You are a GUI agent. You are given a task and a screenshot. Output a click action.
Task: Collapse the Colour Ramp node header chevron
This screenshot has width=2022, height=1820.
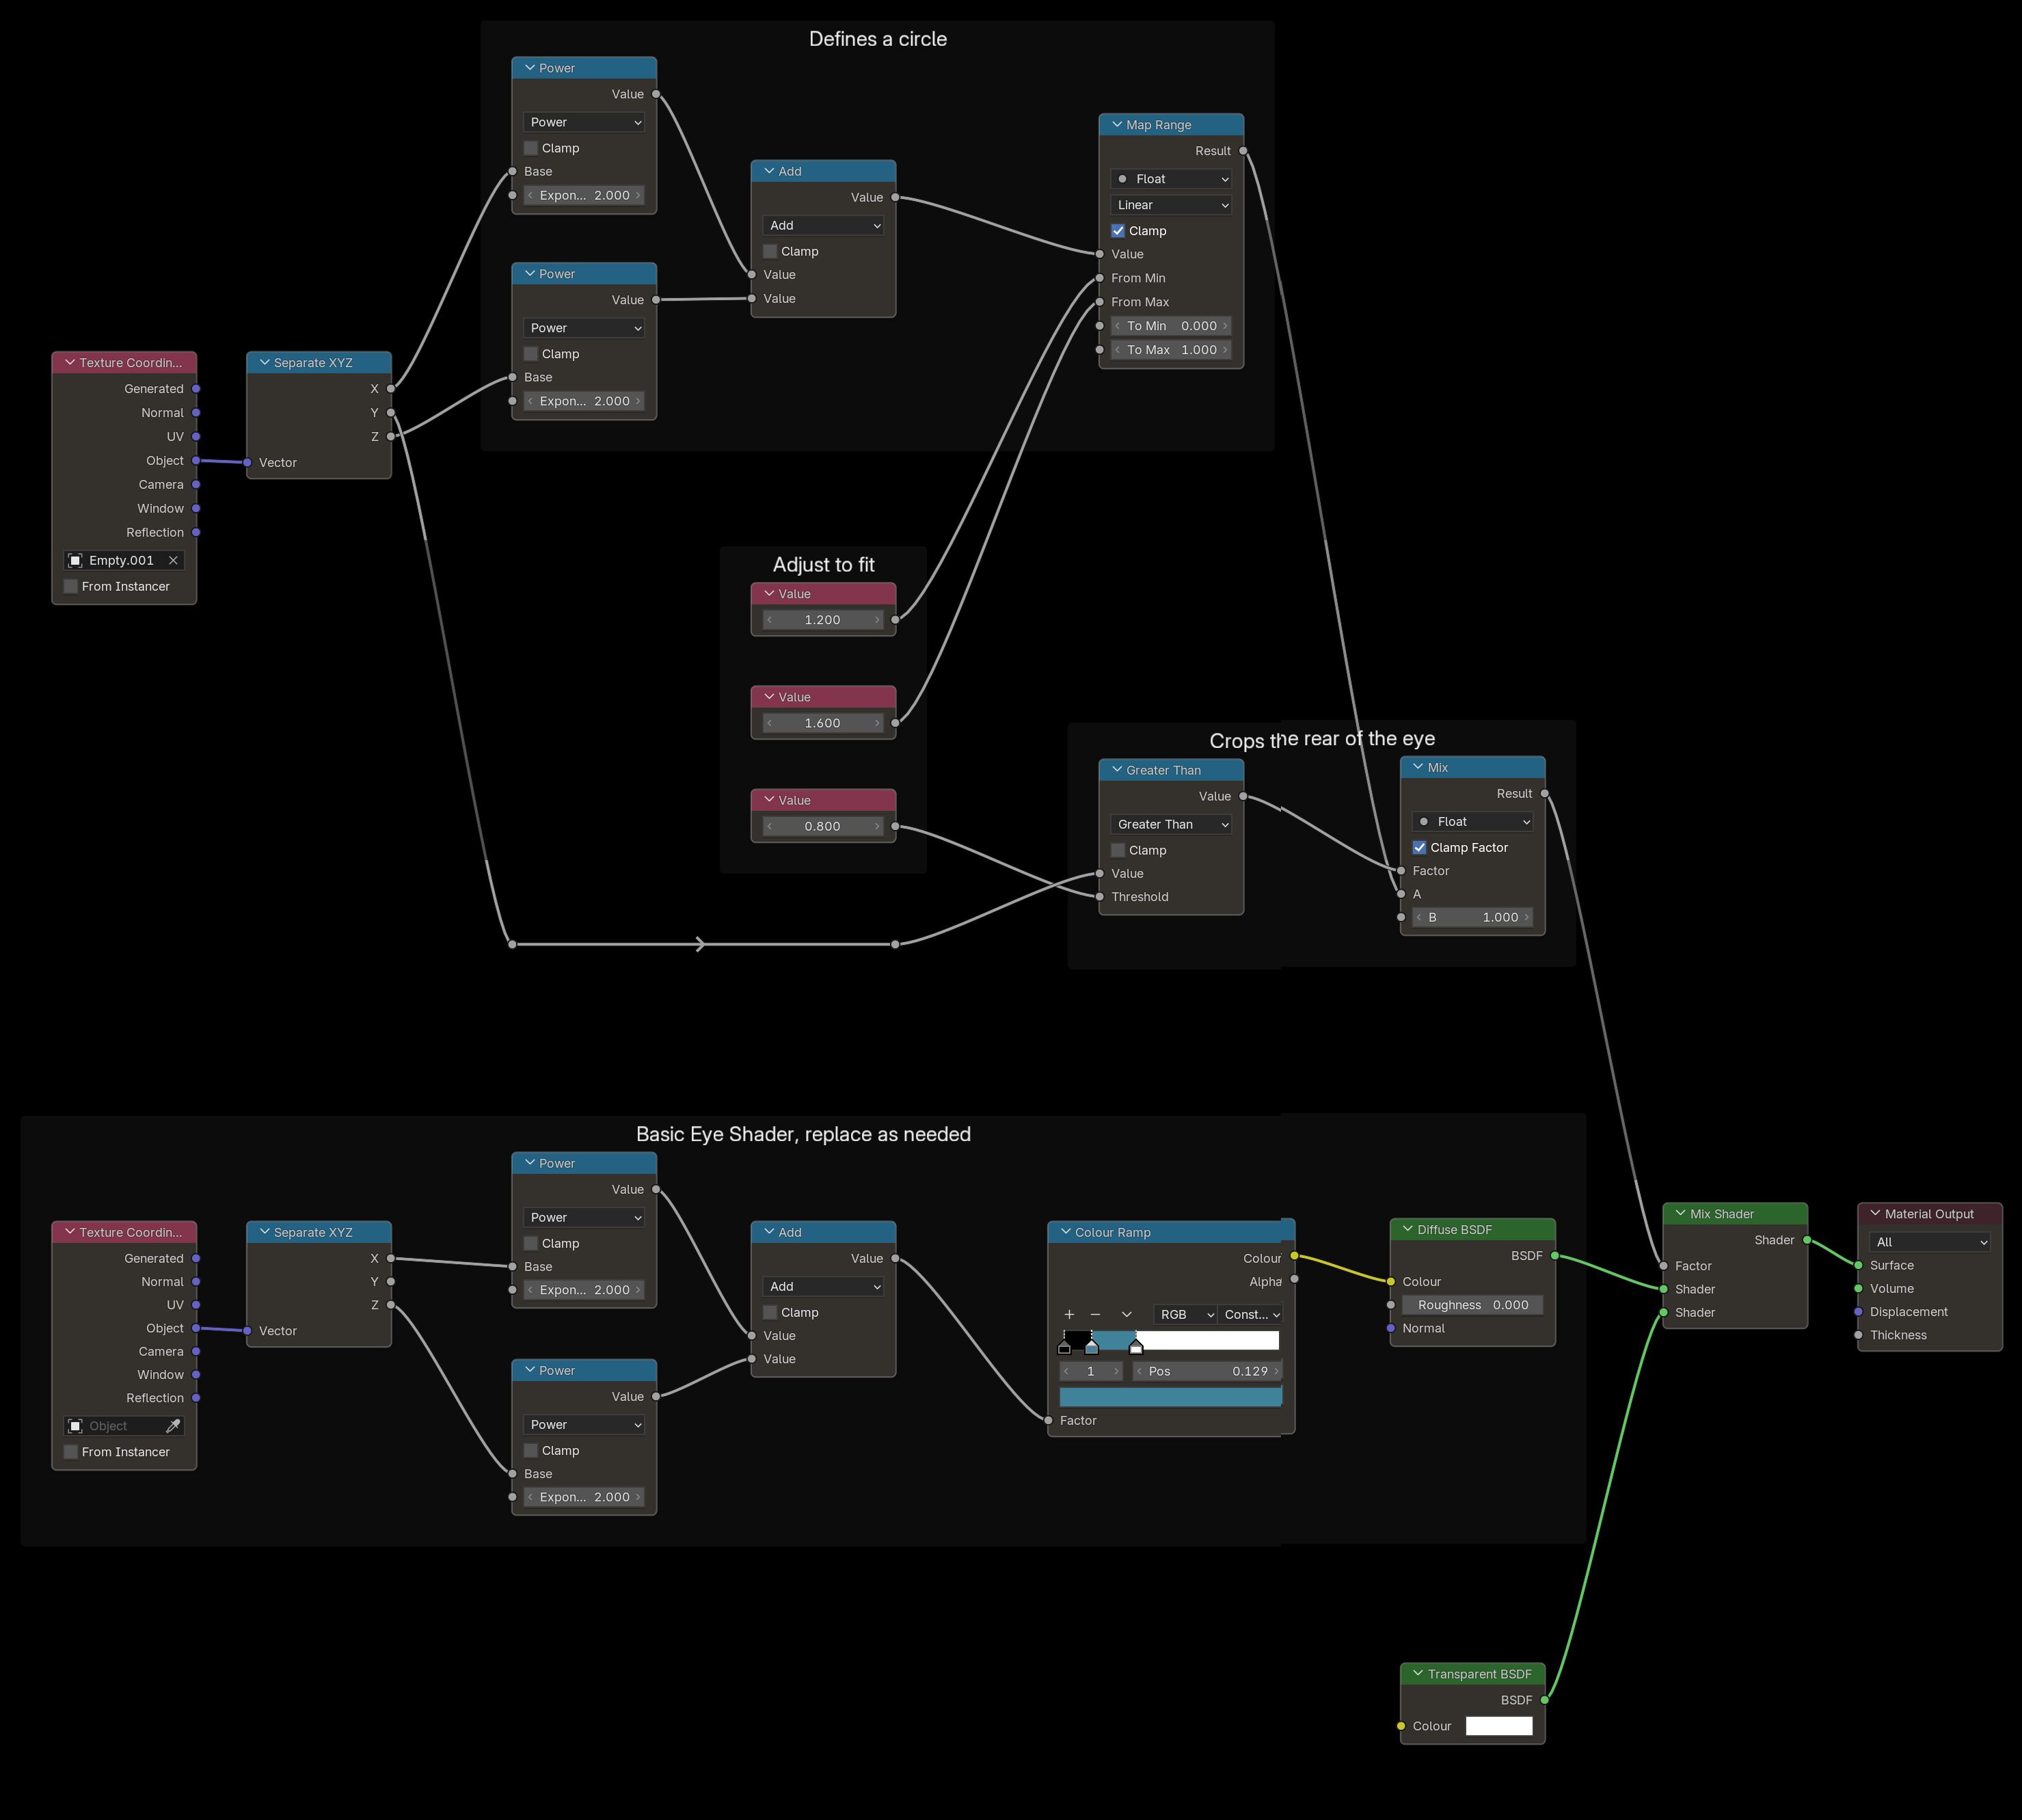pyautogui.click(x=1065, y=1232)
